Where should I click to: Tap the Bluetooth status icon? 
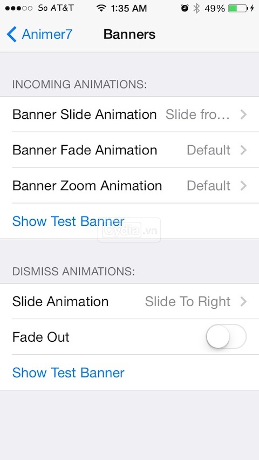coord(196,8)
